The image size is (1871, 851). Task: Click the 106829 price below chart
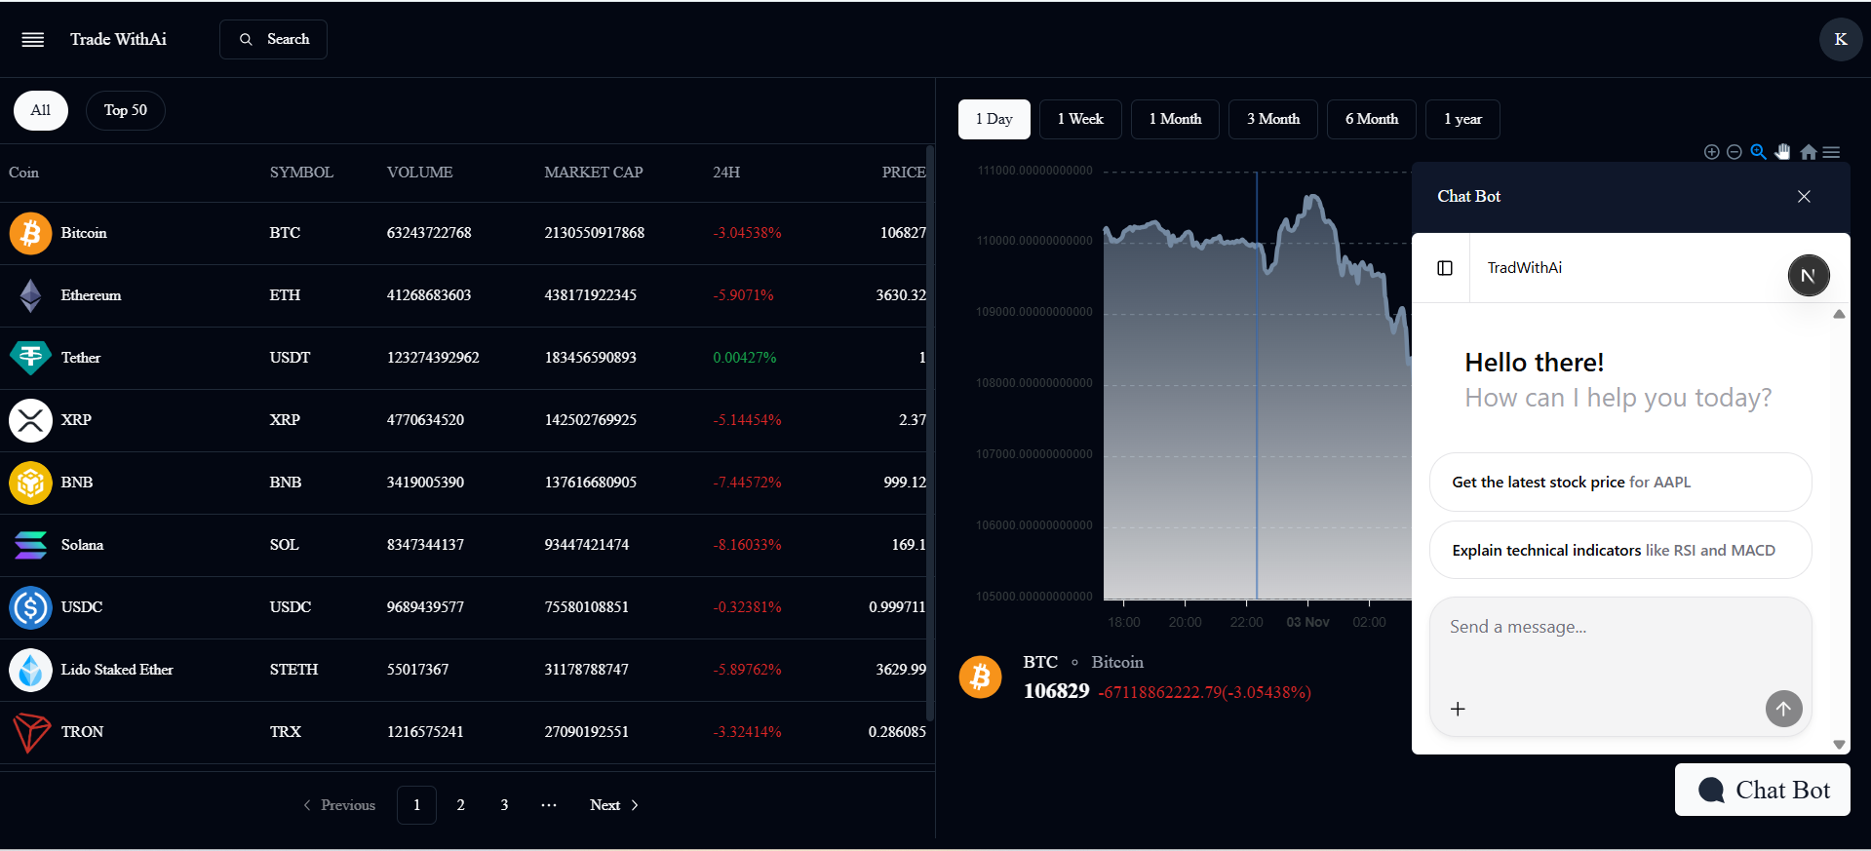tap(1056, 691)
